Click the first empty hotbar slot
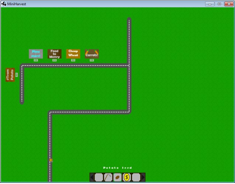This screenshot has height=184, width=235. coord(99,177)
